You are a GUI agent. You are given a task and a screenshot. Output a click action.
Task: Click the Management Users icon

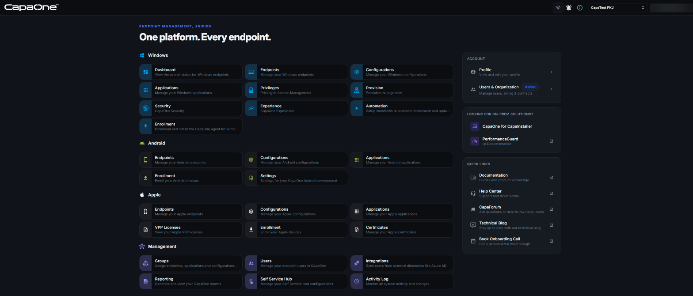(251, 263)
